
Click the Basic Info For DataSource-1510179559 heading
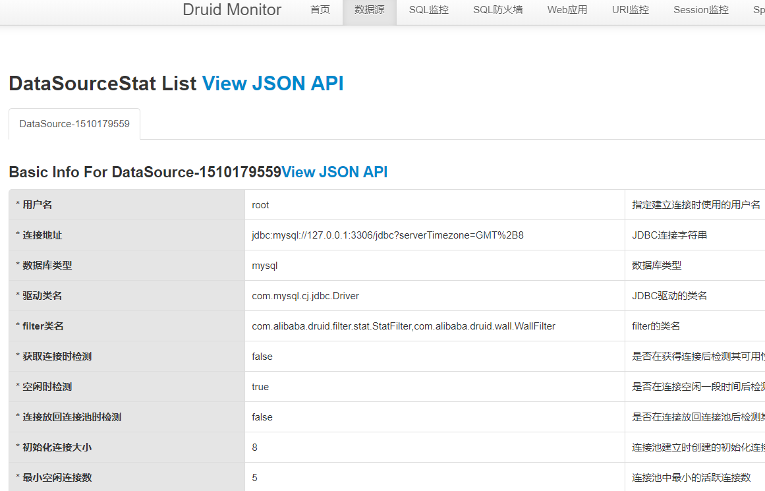145,172
